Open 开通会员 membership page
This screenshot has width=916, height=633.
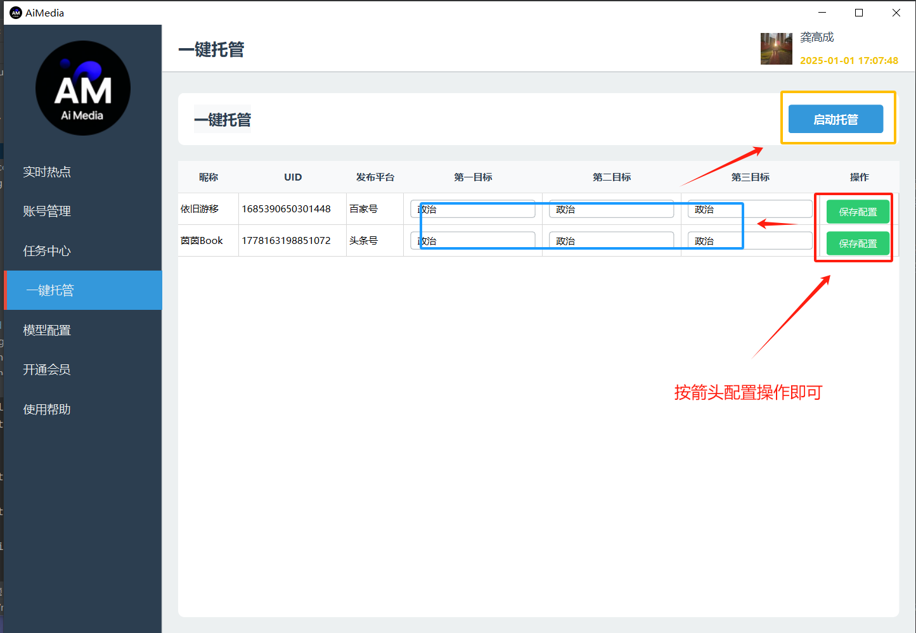click(47, 369)
